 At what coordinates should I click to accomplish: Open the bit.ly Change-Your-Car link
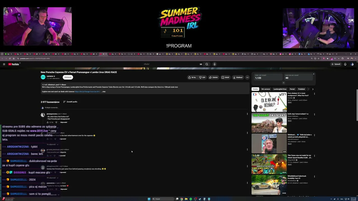(87, 92)
